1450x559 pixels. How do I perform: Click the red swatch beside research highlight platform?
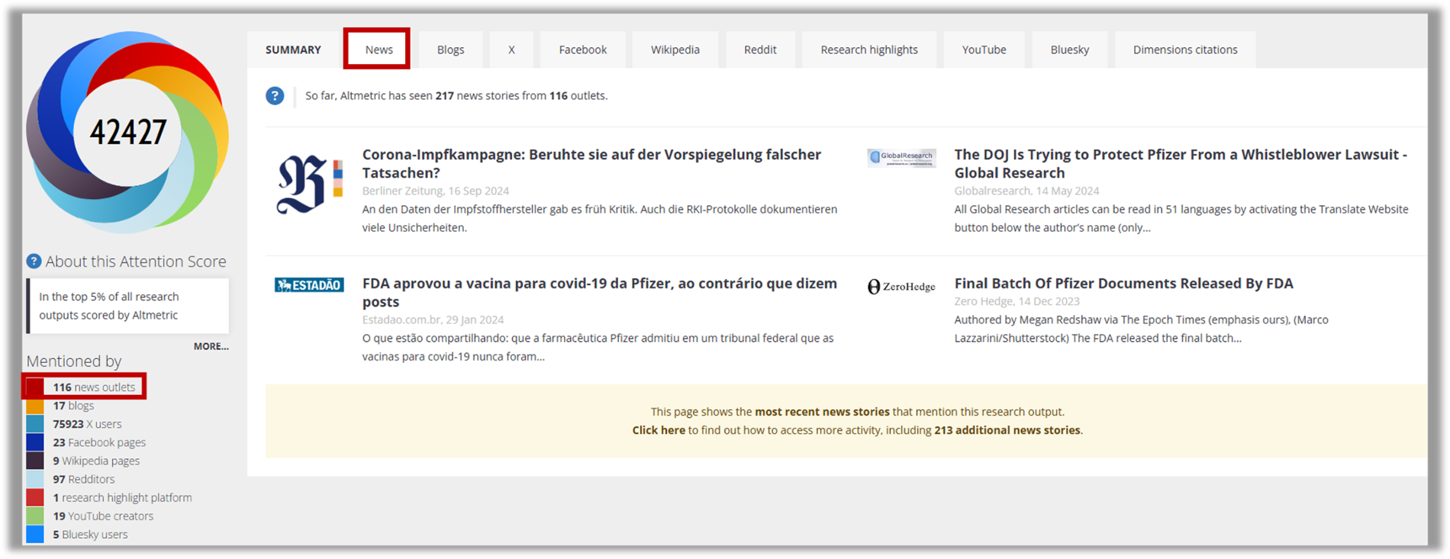(35, 497)
